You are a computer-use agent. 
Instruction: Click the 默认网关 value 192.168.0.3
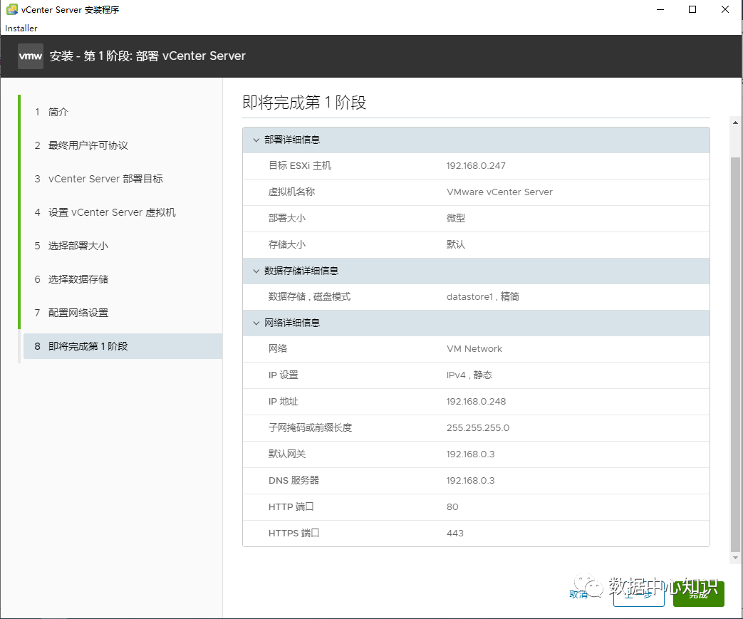pyautogui.click(x=471, y=454)
